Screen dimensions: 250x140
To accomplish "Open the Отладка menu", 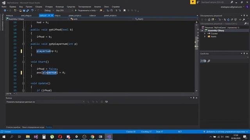I will pos(49,7).
